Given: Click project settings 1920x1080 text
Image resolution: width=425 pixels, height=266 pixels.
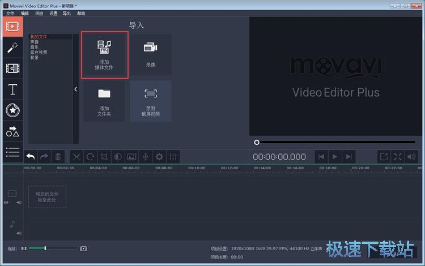Looking at the screenshot, I should click(266, 248).
